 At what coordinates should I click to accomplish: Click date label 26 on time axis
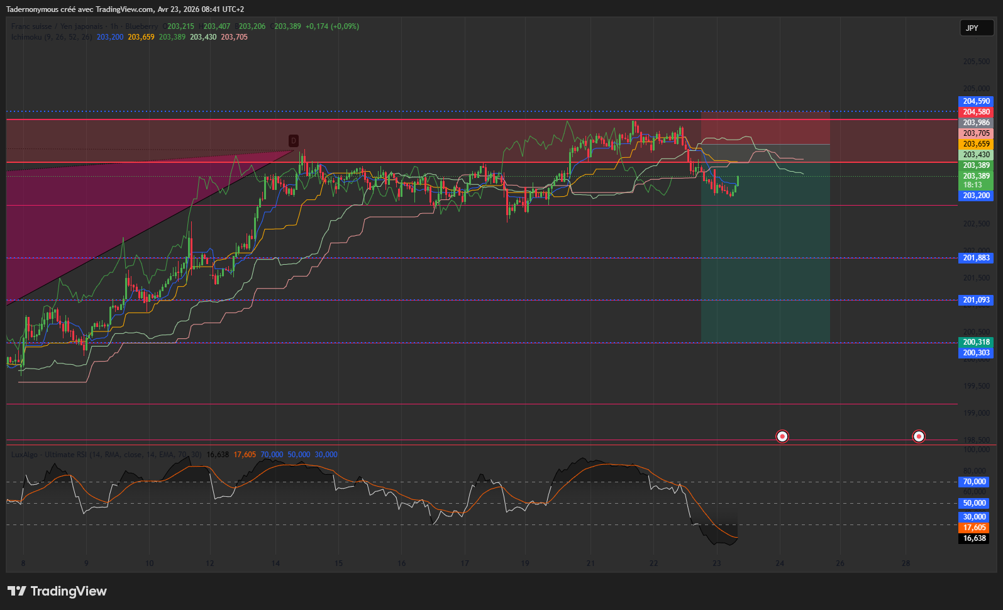click(x=840, y=563)
